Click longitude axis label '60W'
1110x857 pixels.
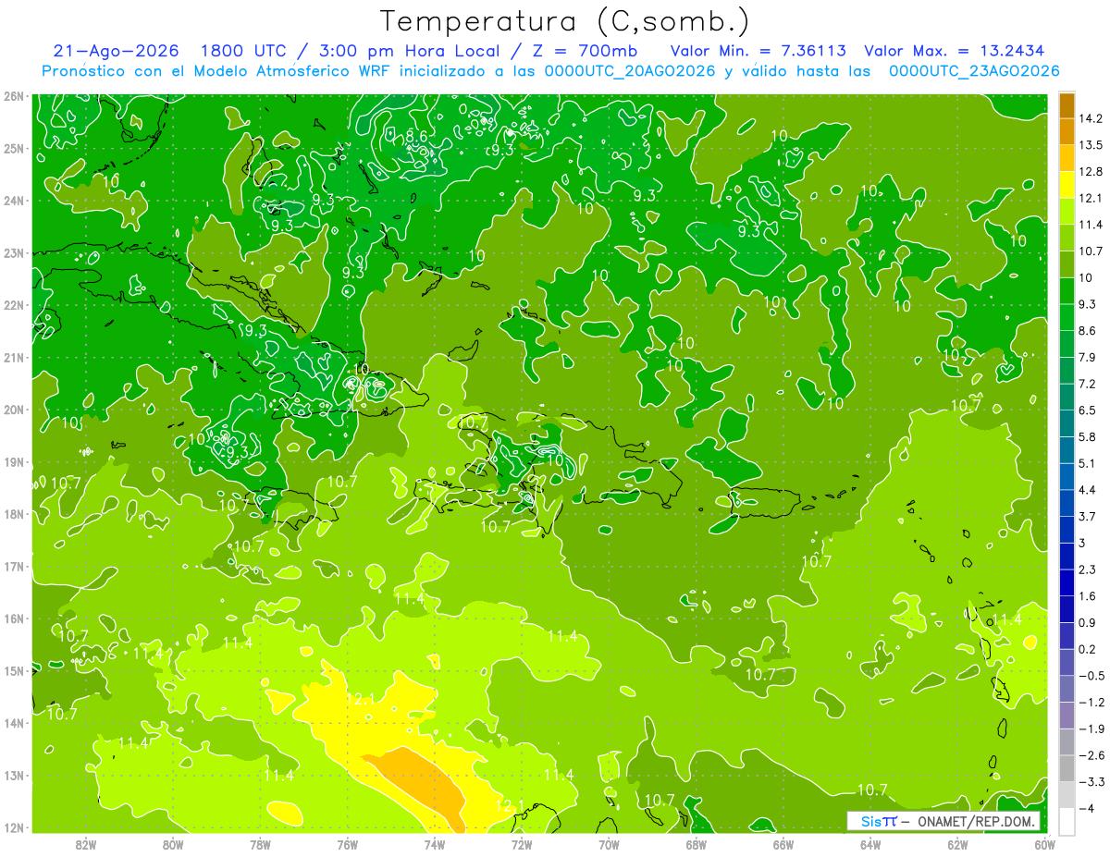[1044, 844]
